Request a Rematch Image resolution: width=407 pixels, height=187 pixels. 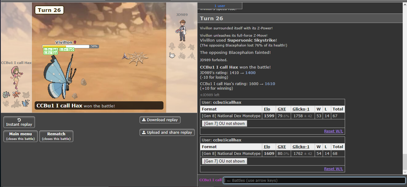(x=56, y=136)
